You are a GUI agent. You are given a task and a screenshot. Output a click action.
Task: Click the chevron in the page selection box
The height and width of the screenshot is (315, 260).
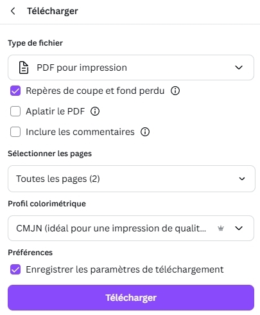(x=242, y=179)
